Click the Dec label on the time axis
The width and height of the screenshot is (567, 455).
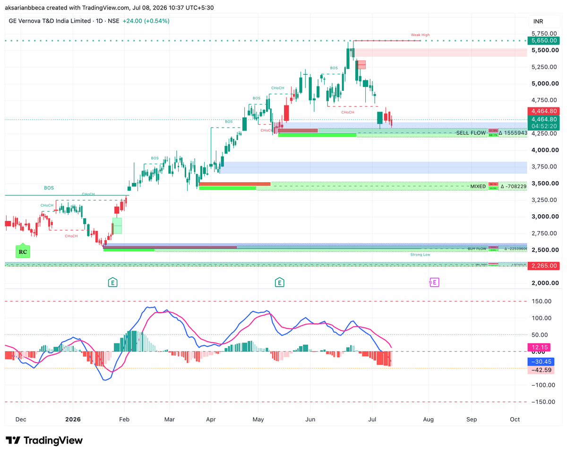pyautogui.click(x=21, y=420)
